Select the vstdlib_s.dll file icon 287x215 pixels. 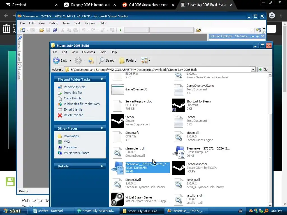179,200
